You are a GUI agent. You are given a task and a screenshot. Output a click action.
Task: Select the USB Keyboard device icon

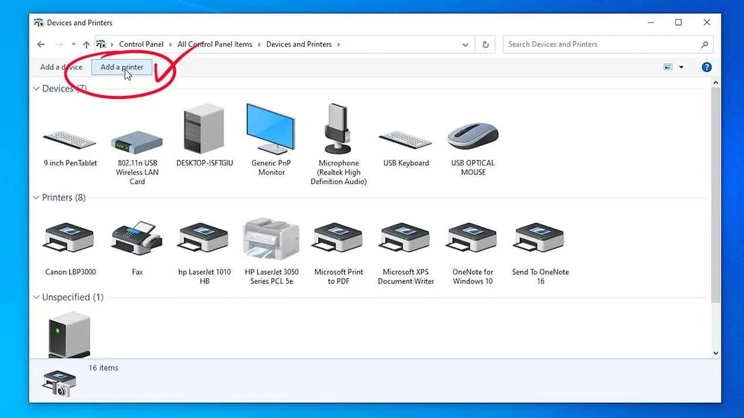point(405,139)
